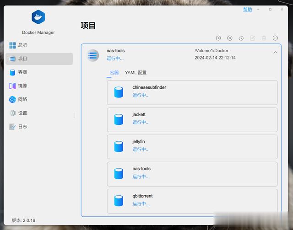Click the 运行中 status under chinesesubfinder
The height and width of the screenshot is (230, 293).
click(141, 95)
